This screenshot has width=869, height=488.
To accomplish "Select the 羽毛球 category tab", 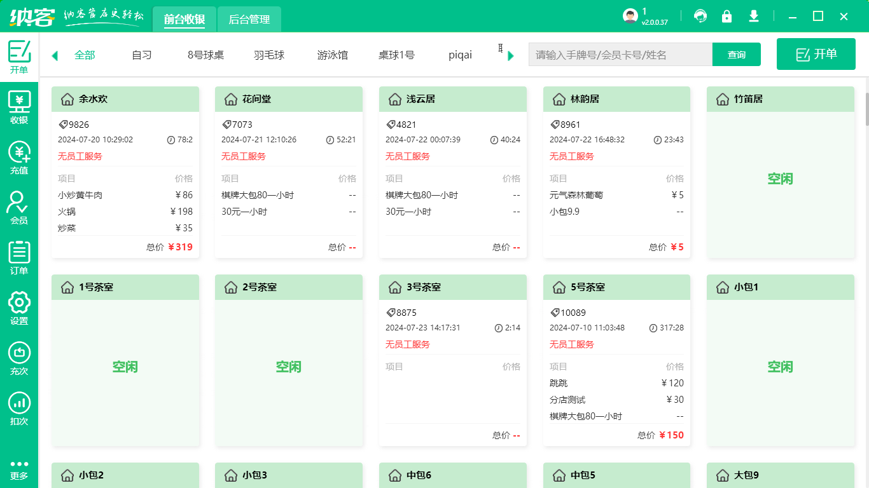I will (269, 55).
